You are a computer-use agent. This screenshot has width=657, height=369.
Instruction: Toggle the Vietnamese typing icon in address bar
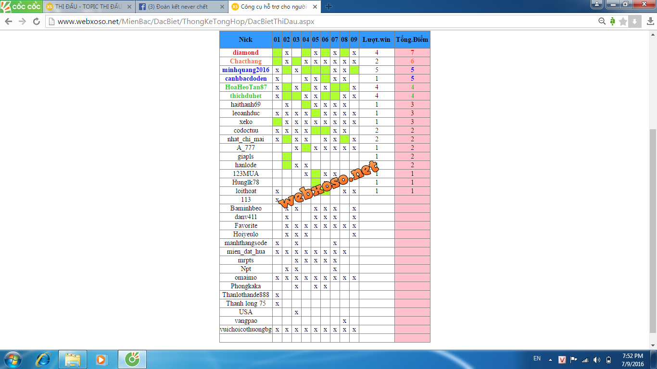click(612, 21)
